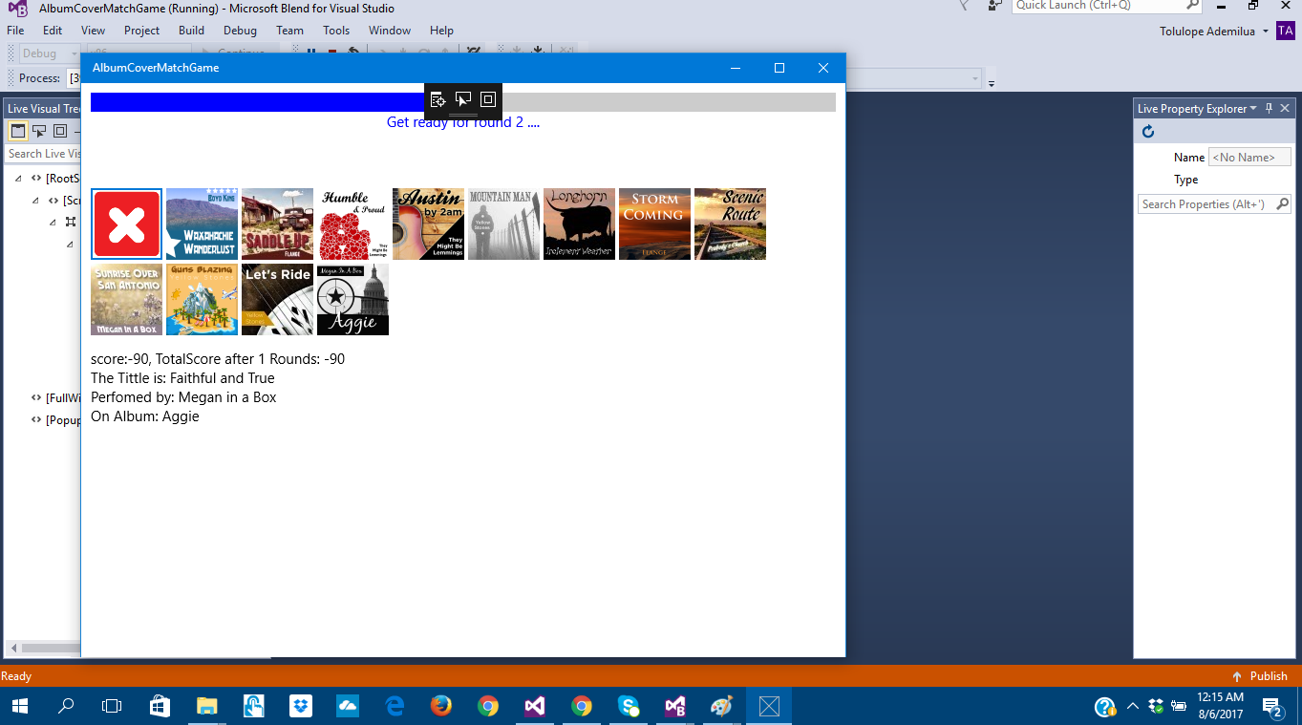Click the red X tile in the game grid

(x=126, y=224)
